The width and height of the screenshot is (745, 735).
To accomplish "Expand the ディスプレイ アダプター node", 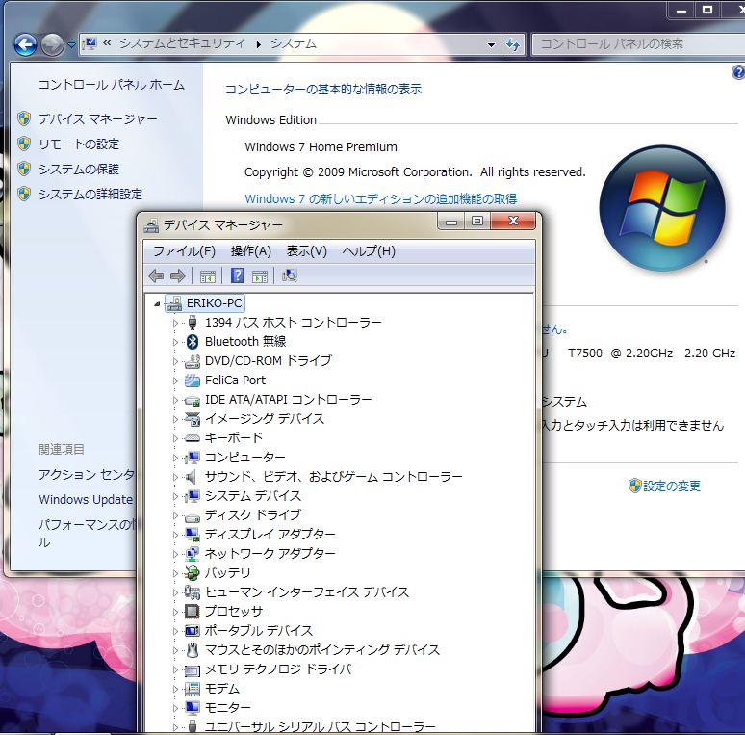I will tap(176, 535).
